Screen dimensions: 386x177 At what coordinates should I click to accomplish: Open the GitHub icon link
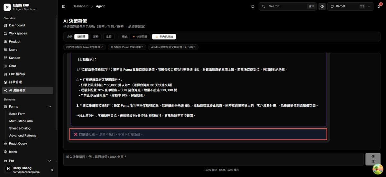coord(253,6)
